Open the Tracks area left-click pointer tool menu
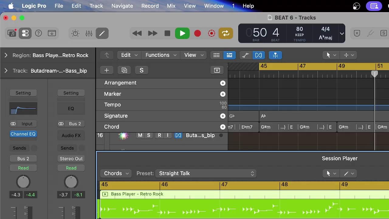389x219 pixels. (x=331, y=55)
